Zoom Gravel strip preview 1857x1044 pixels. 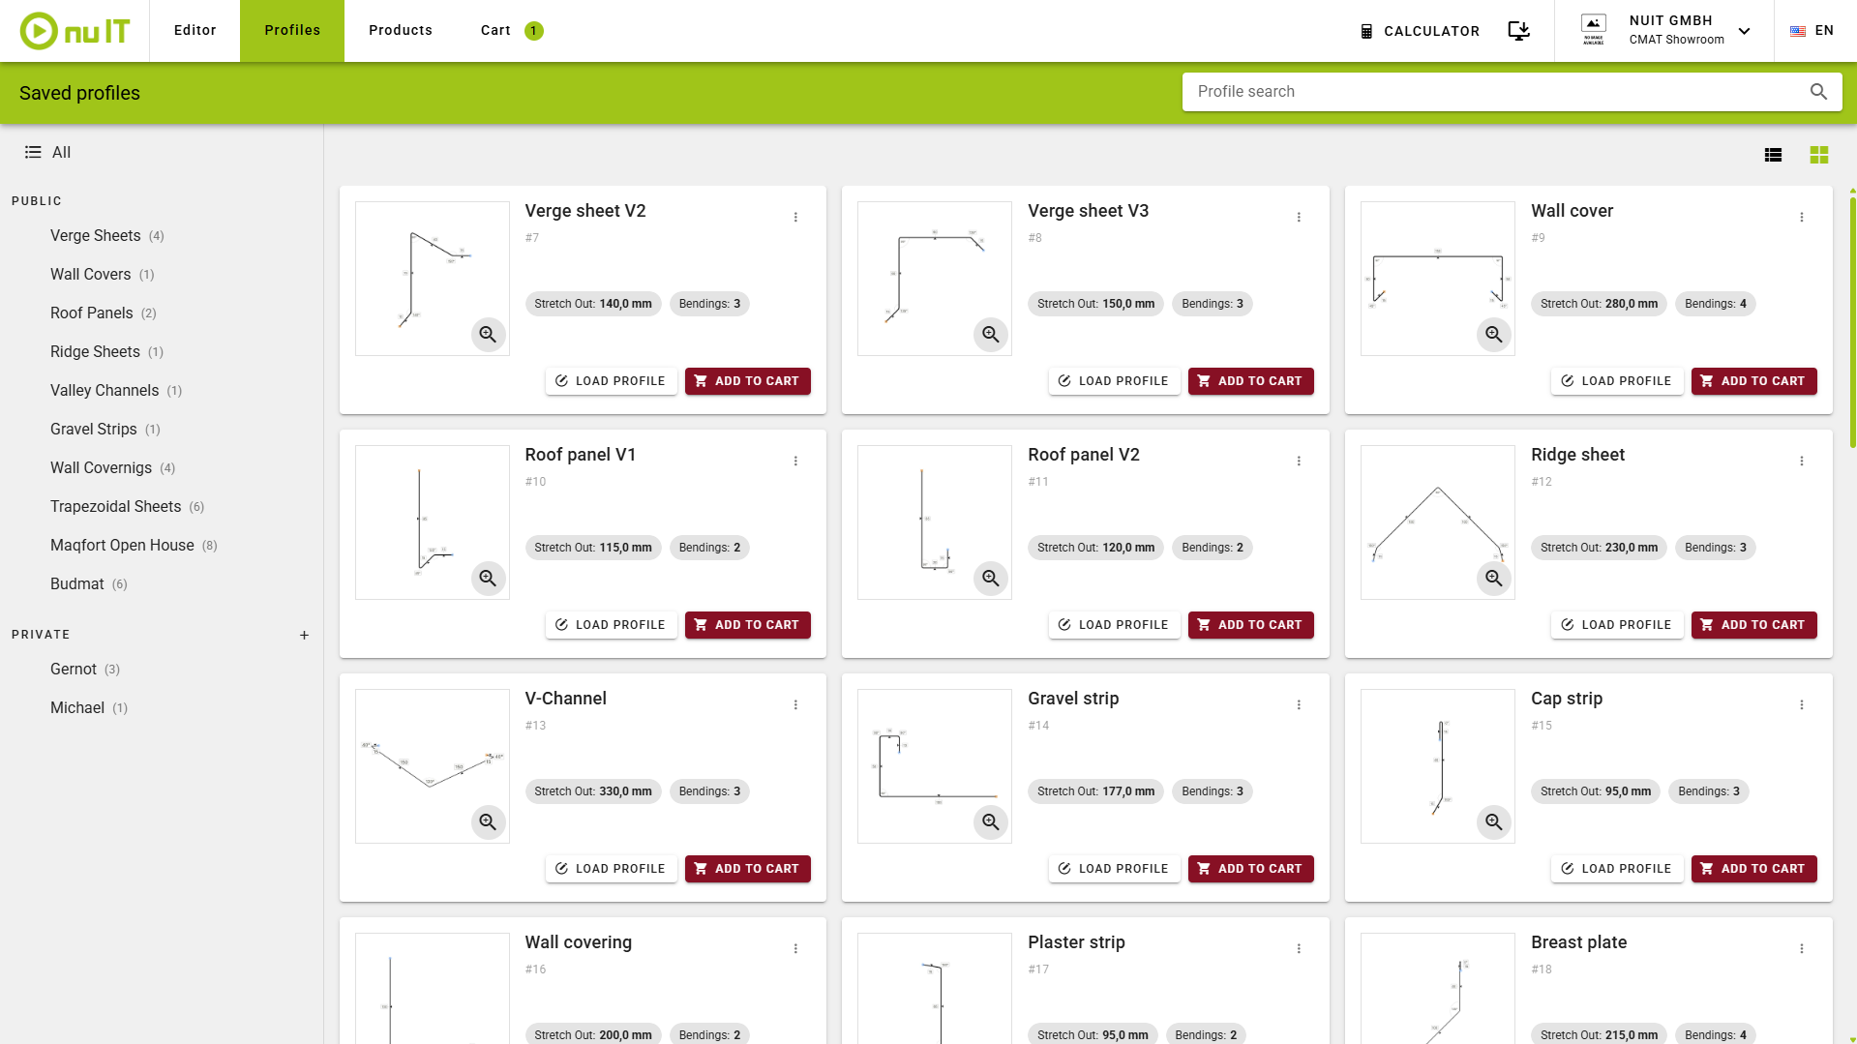(991, 822)
